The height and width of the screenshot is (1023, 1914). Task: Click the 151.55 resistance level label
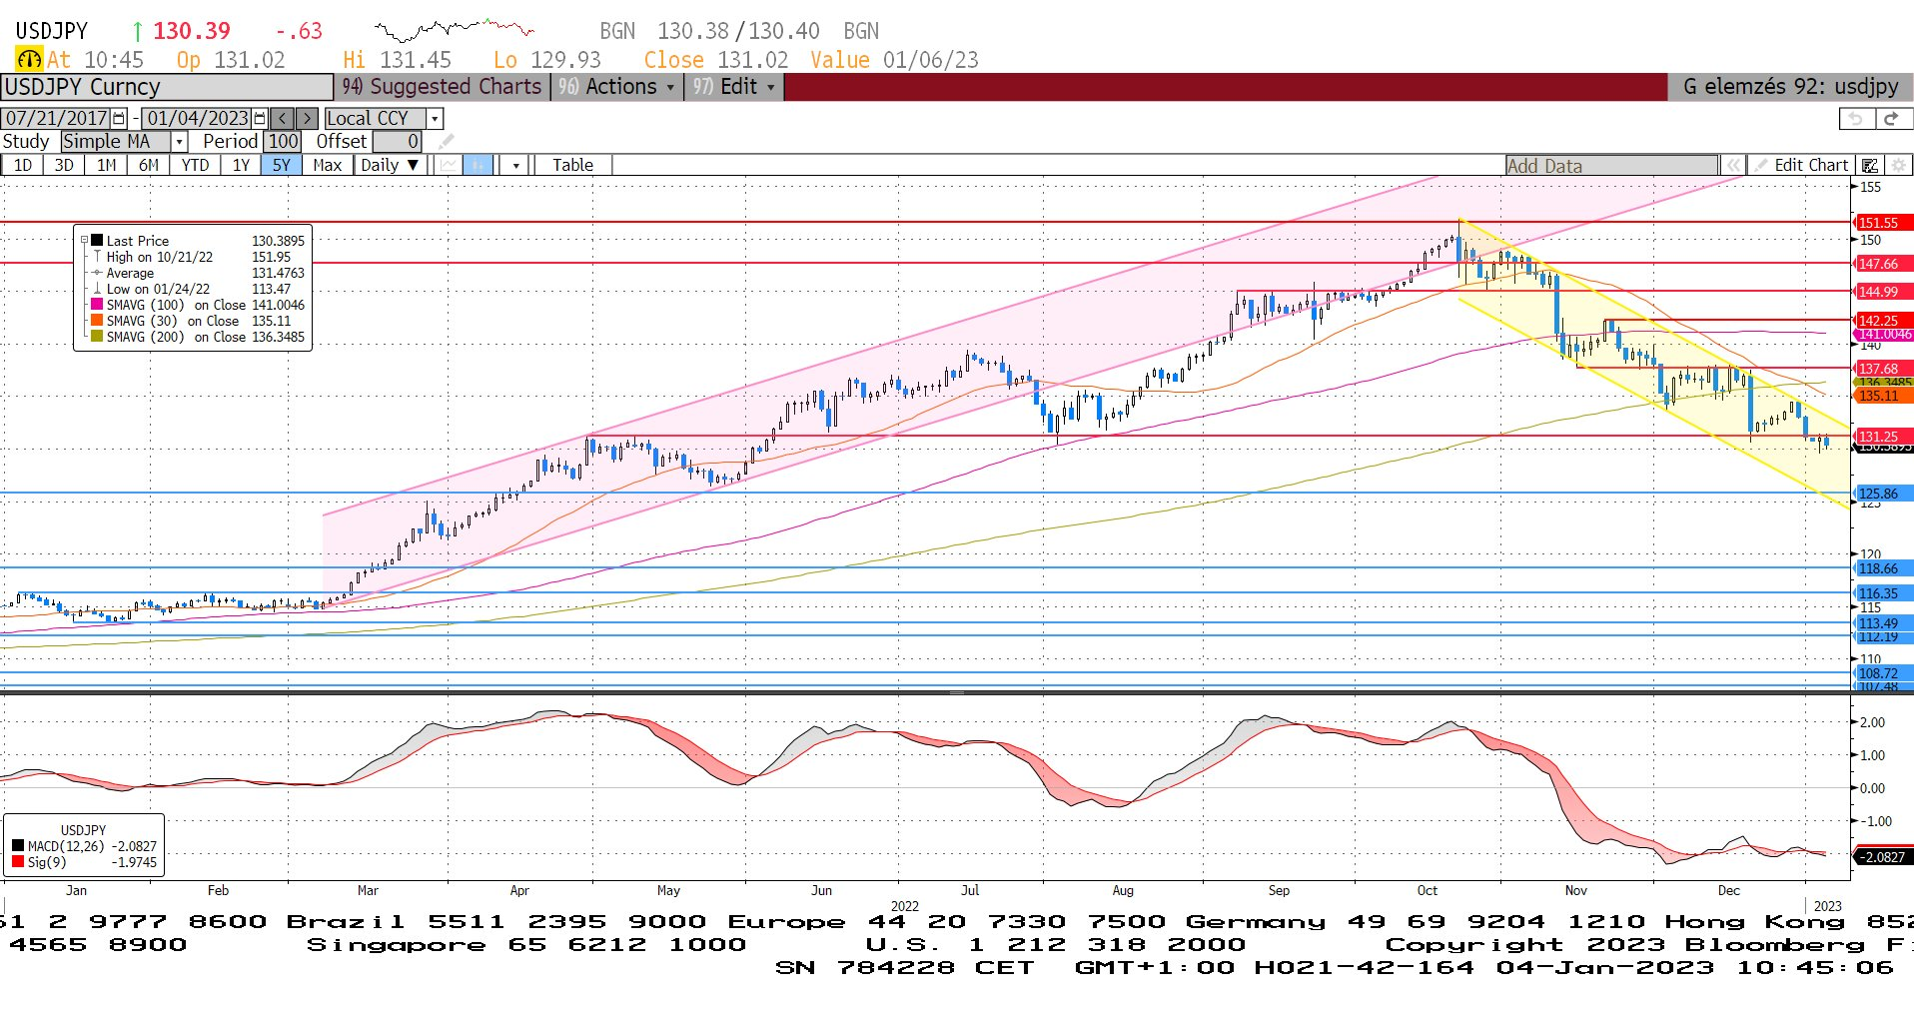(x=1882, y=223)
